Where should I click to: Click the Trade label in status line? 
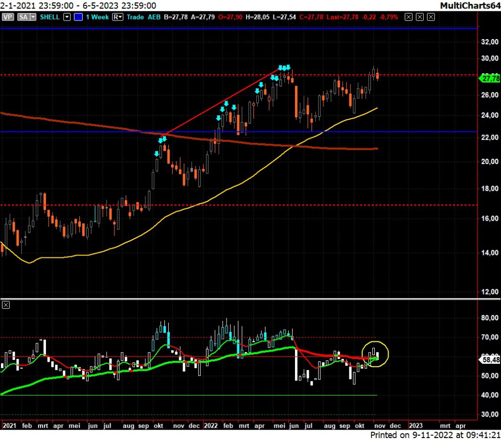(136, 17)
